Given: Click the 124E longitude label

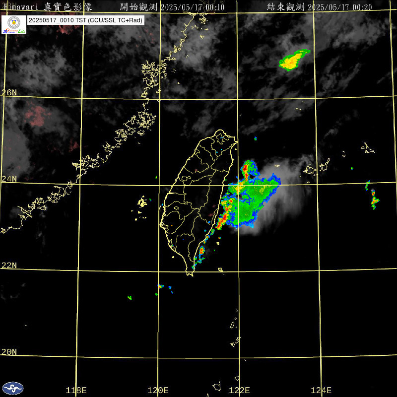Looking at the screenshot, I should pyautogui.click(x=321, y=391).
